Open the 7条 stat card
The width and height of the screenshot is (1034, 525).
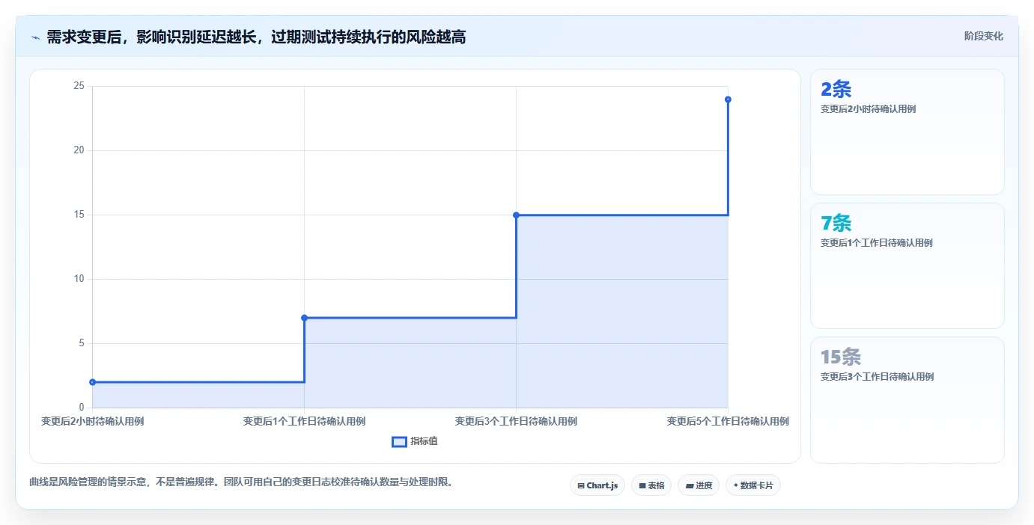pos(907,265)
